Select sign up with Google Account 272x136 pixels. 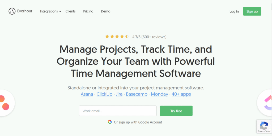138,122
